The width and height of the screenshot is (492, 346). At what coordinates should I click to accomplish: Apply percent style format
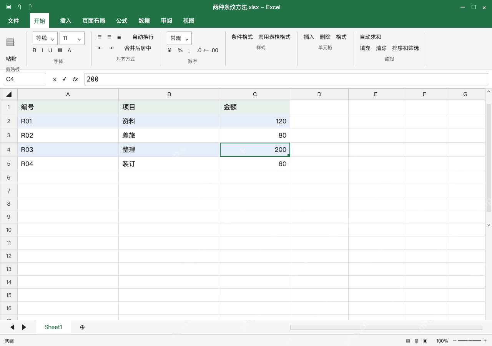[x=180, y=50]
